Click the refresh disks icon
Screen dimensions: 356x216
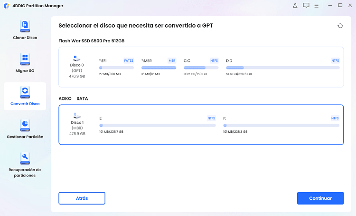(x=340, y=26)
